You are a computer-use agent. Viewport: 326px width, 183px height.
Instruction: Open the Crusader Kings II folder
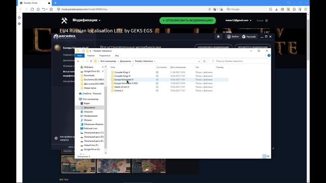coord(122,72)
